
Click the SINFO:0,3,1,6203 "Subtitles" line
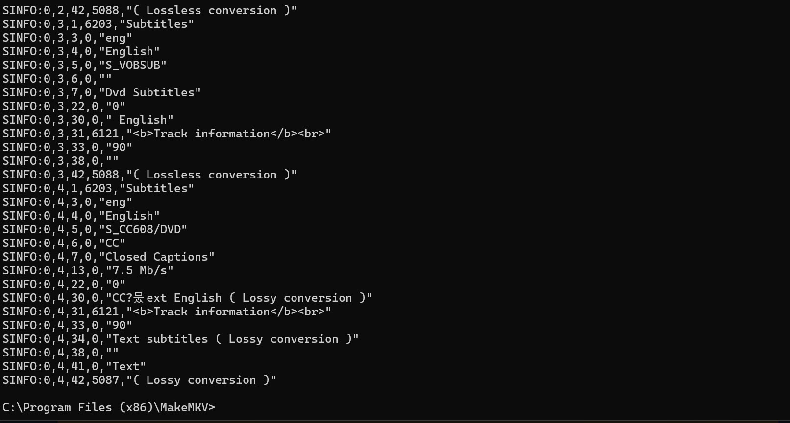(x=99, y=24)
